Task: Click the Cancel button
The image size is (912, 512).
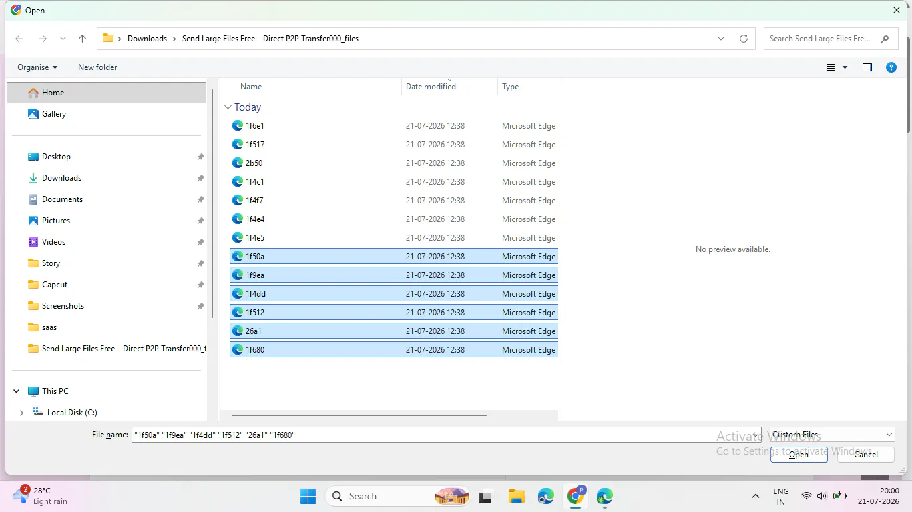Action: 866,455
